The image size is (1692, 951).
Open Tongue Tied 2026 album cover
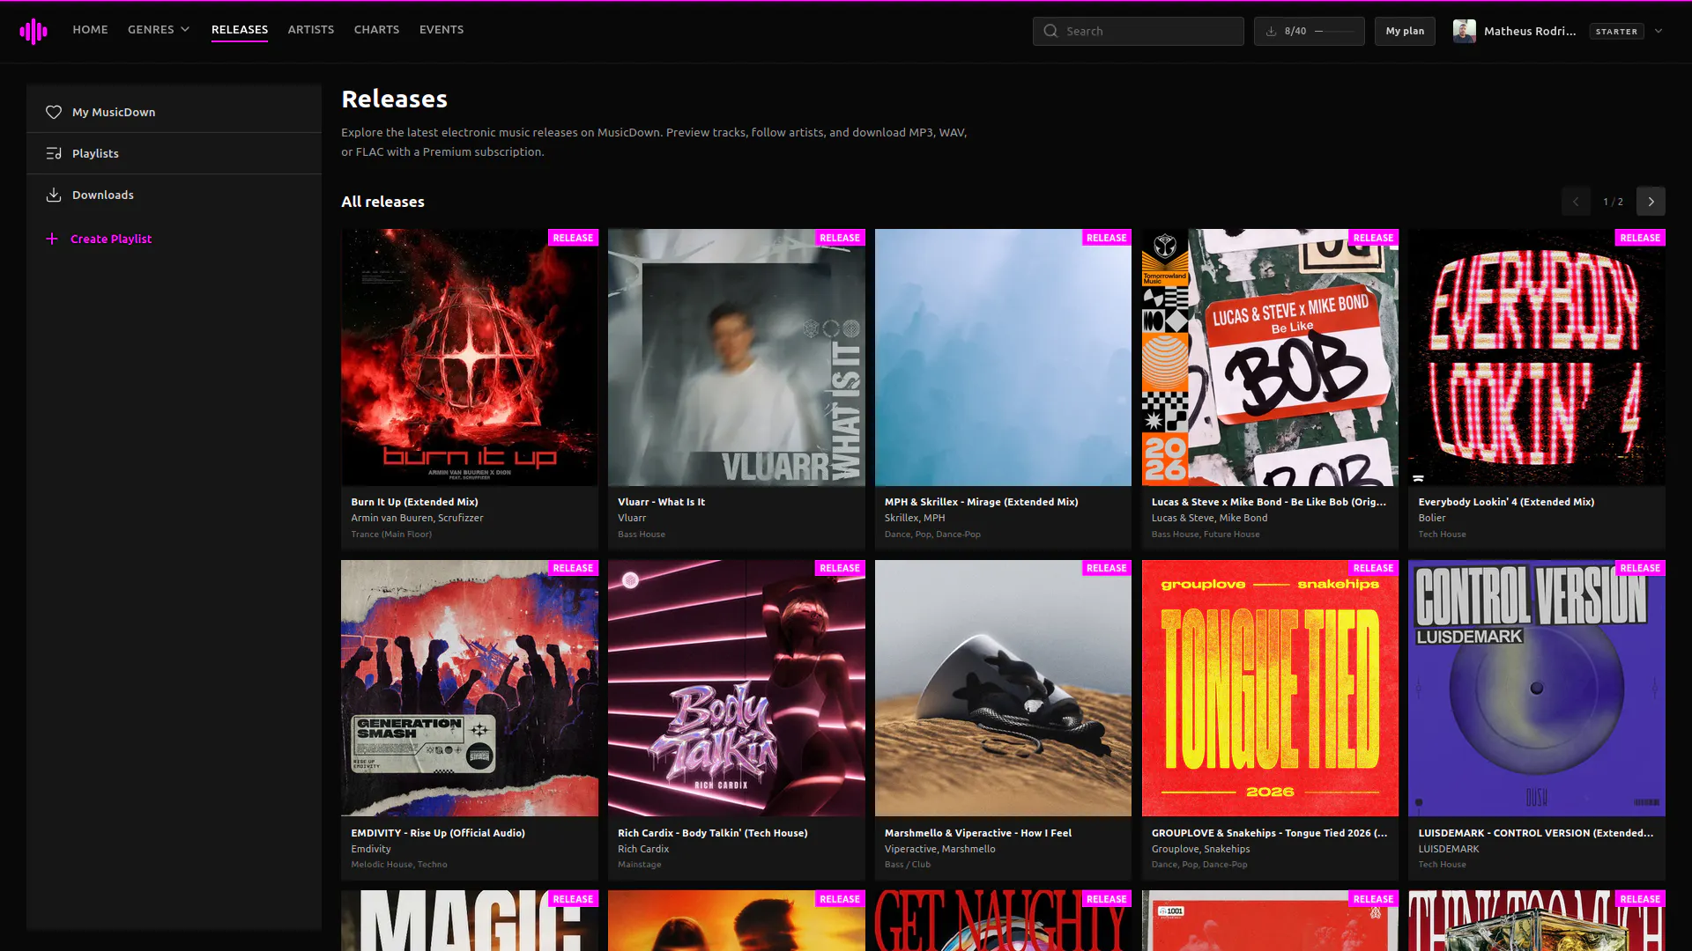[x=1270, y=688]
